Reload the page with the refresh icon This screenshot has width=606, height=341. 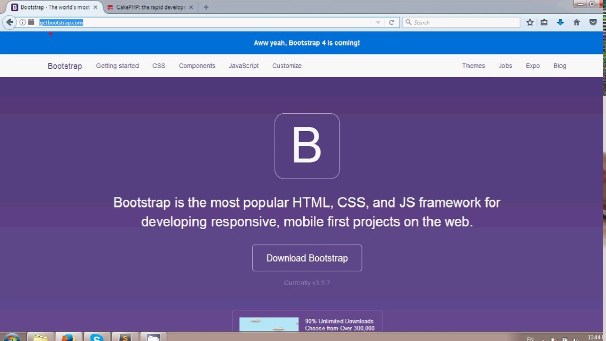[392, 22]
